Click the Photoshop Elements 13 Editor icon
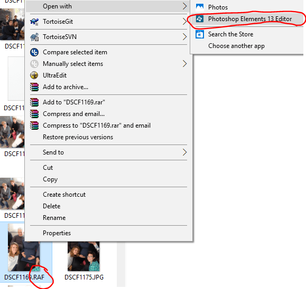Image resolution: width=306 pixels, height=289 pixels. [x=200, y=19]
